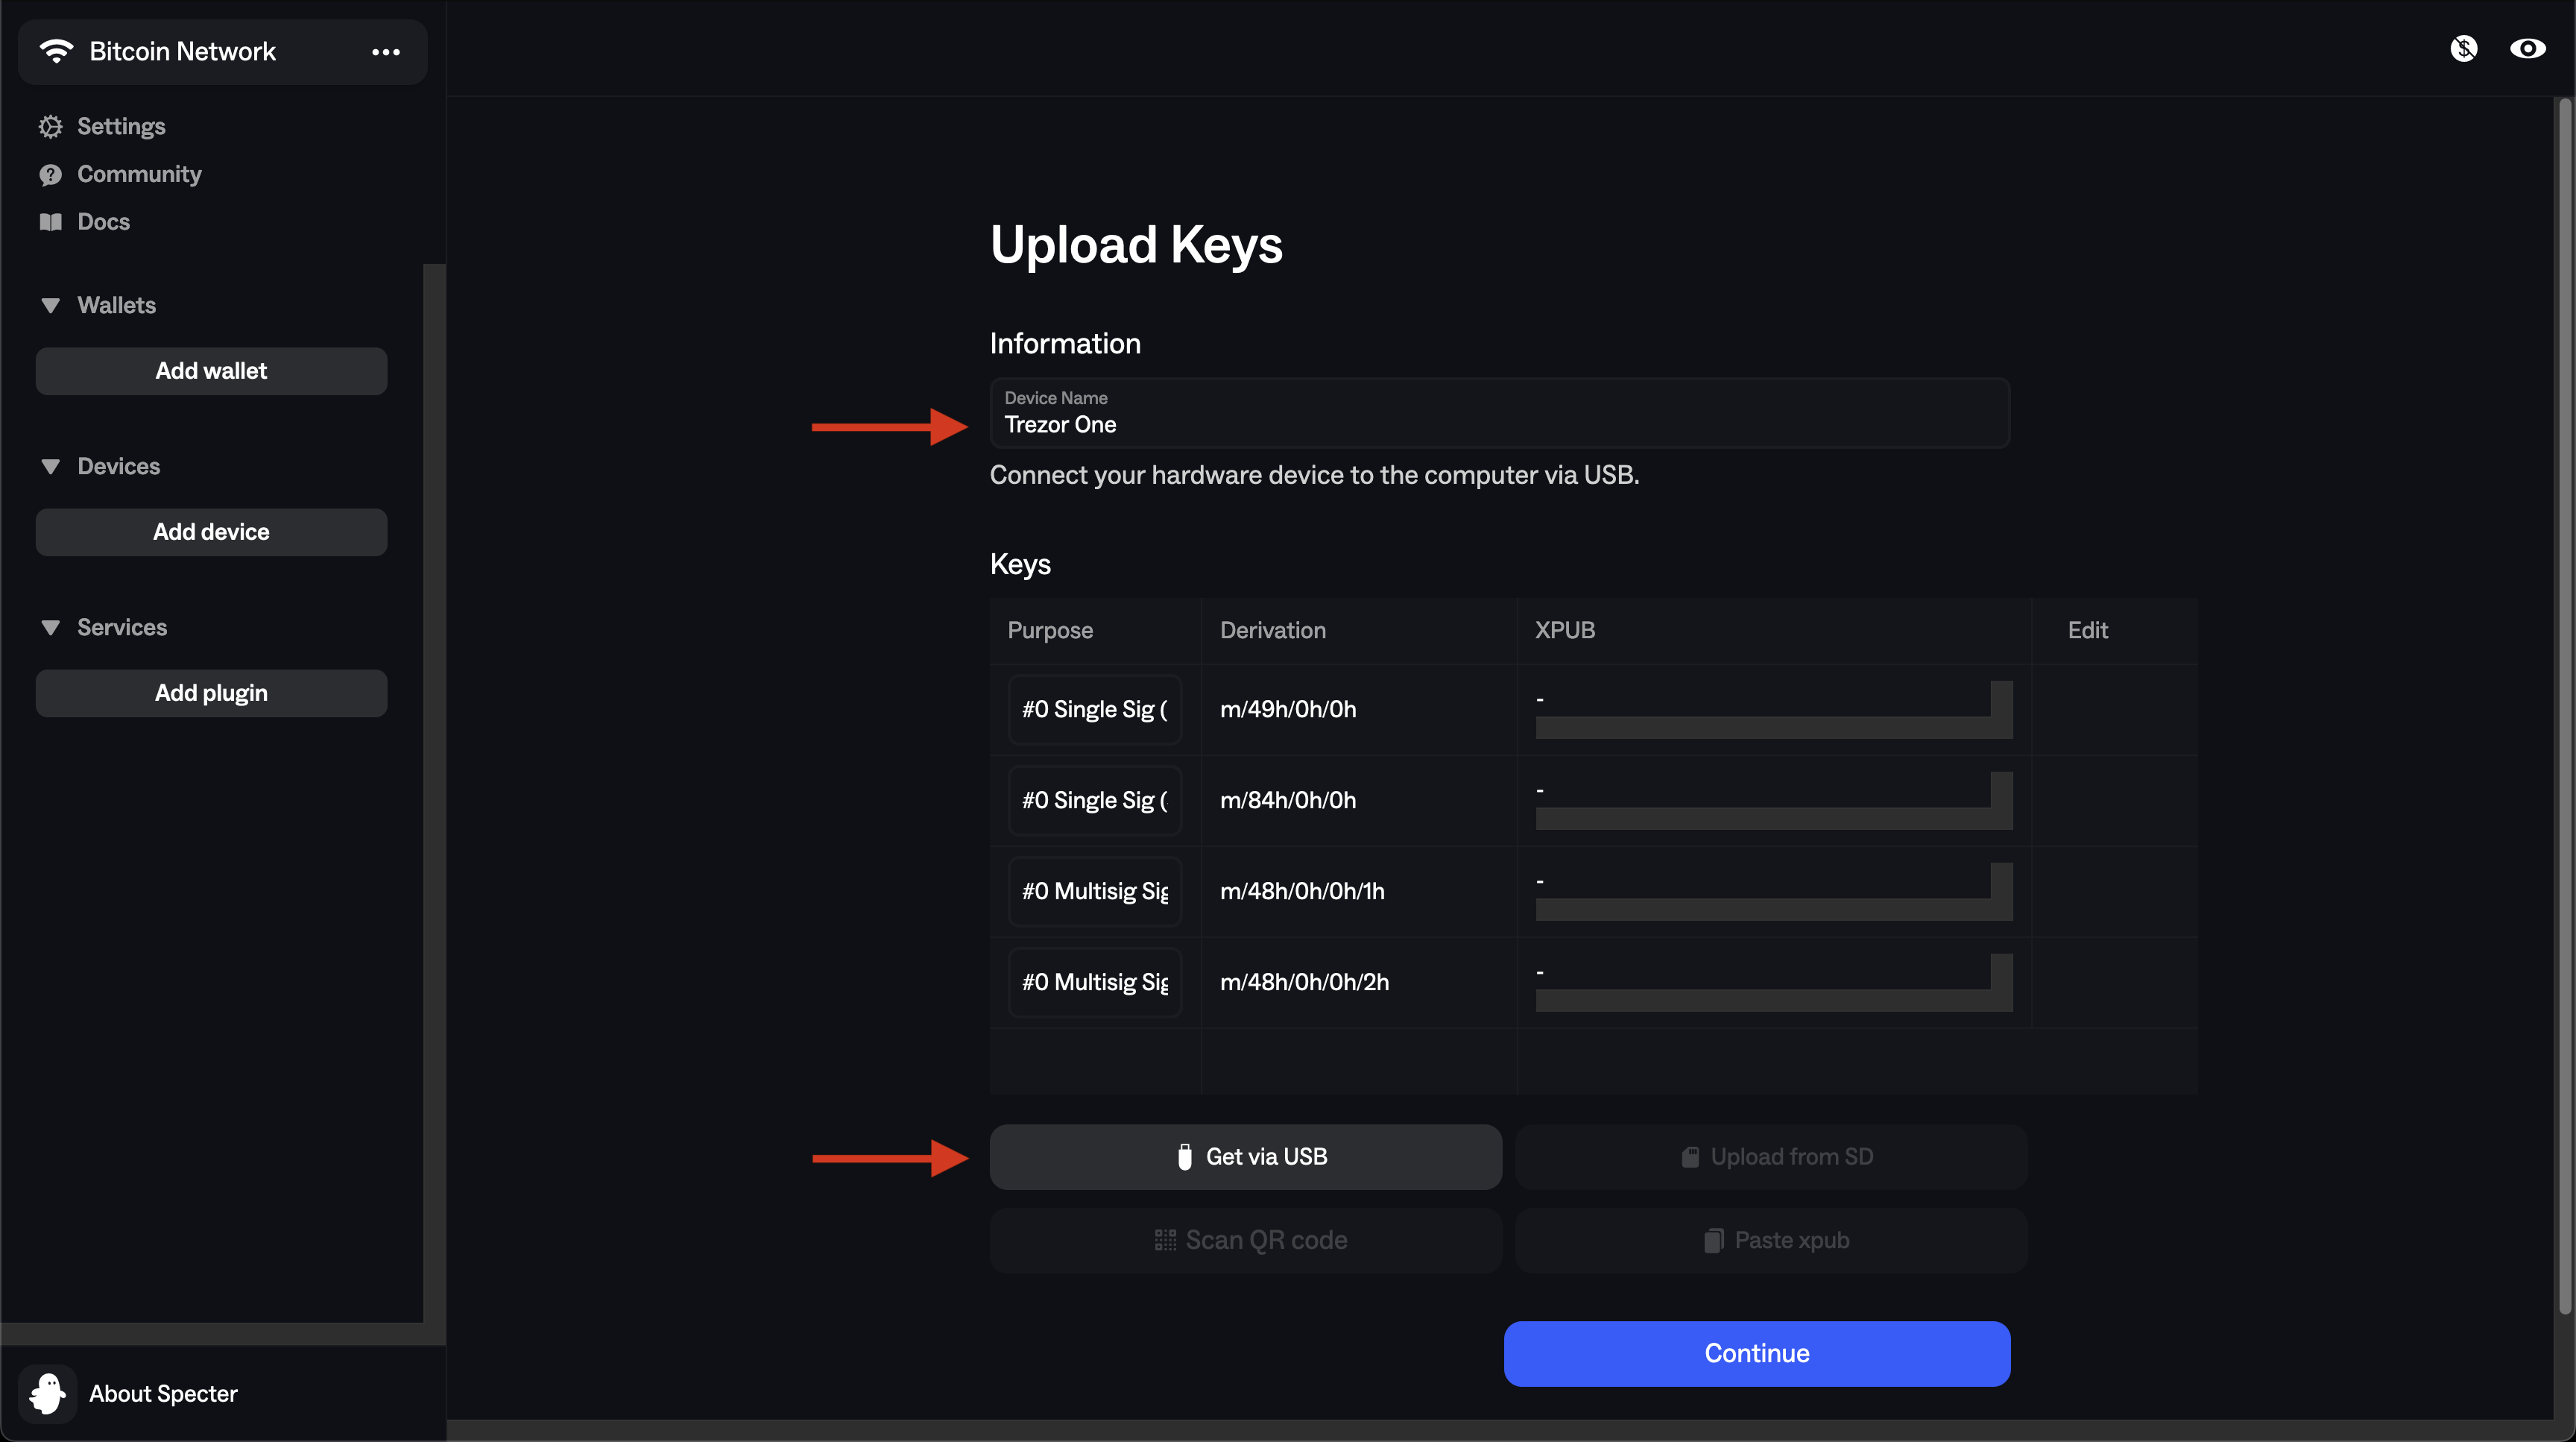
Task: Toggle the price display dollar icon
Action: (2463, 48)
